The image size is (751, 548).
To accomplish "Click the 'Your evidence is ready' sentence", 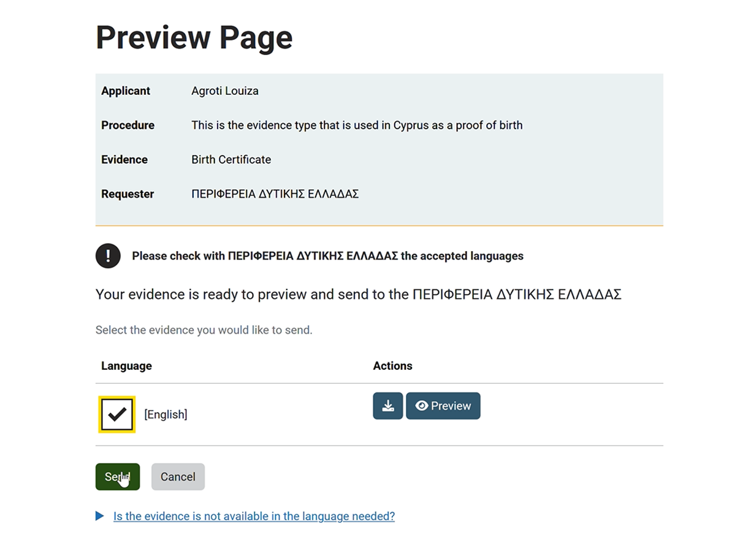I will pyautogui.click(x=358, y=295).
